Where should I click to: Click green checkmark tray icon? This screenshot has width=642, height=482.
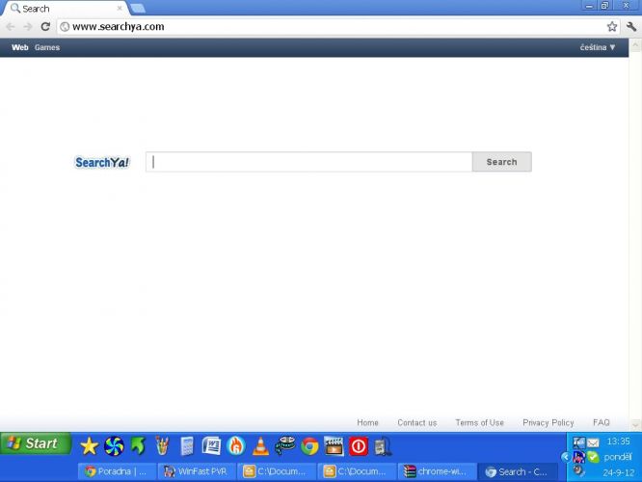(593, 457)
